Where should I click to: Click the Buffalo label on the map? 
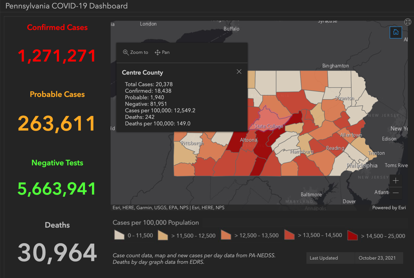[232, 29]
